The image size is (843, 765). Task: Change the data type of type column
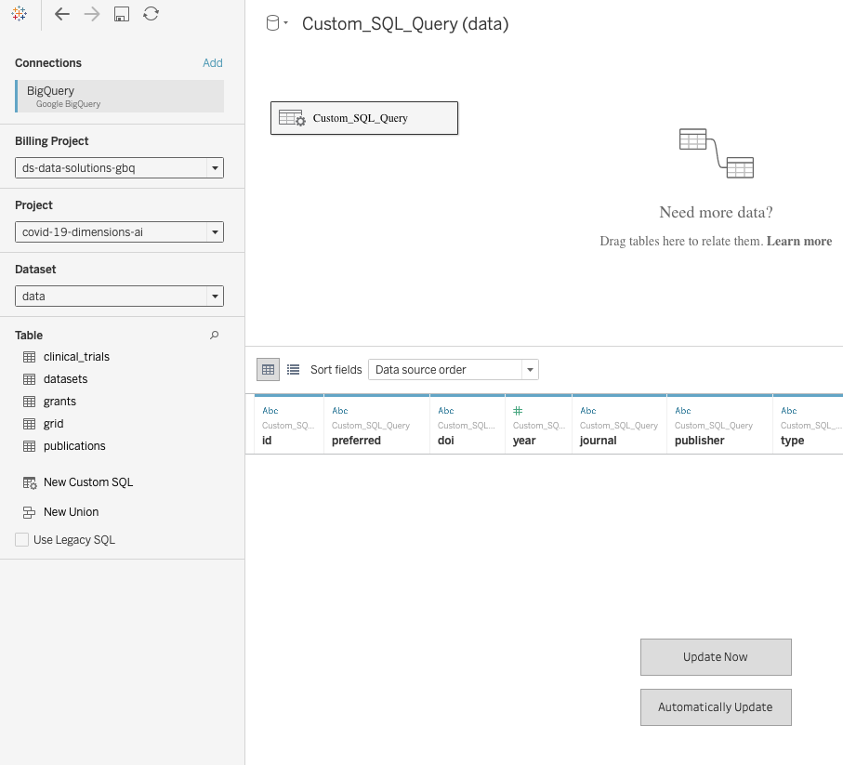(x=789, y=411)
